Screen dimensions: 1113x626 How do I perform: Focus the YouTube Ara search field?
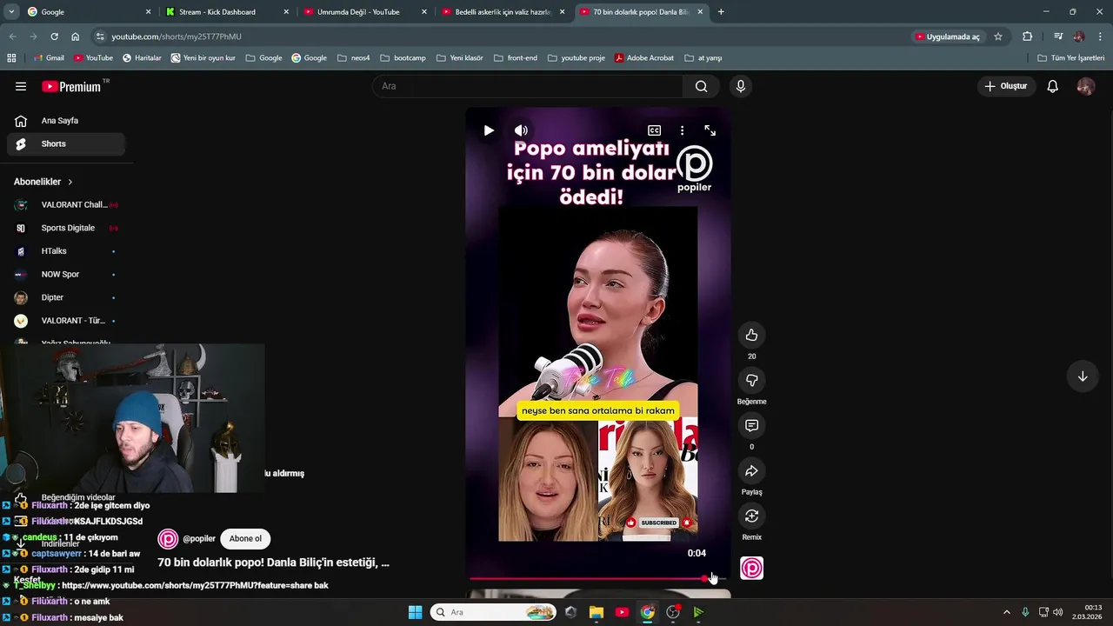tap(528, 86)
